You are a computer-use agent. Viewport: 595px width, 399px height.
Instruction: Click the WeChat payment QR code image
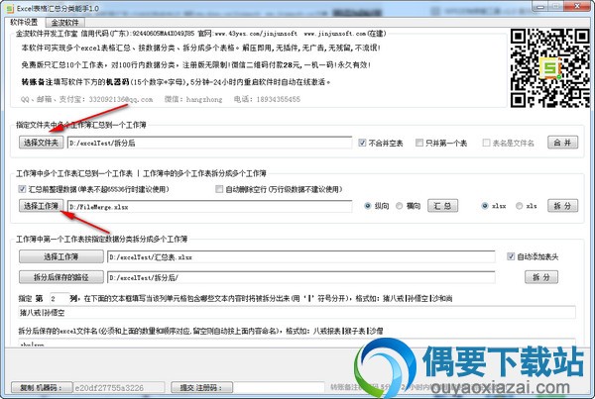pyautogui.click(x=549, y=68)
